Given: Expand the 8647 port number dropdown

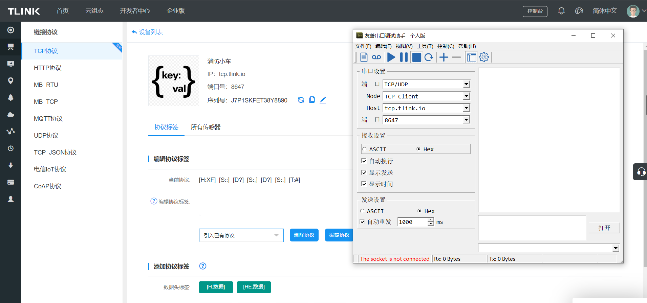Looking at the screenshot, I should (x=467, y=120).
